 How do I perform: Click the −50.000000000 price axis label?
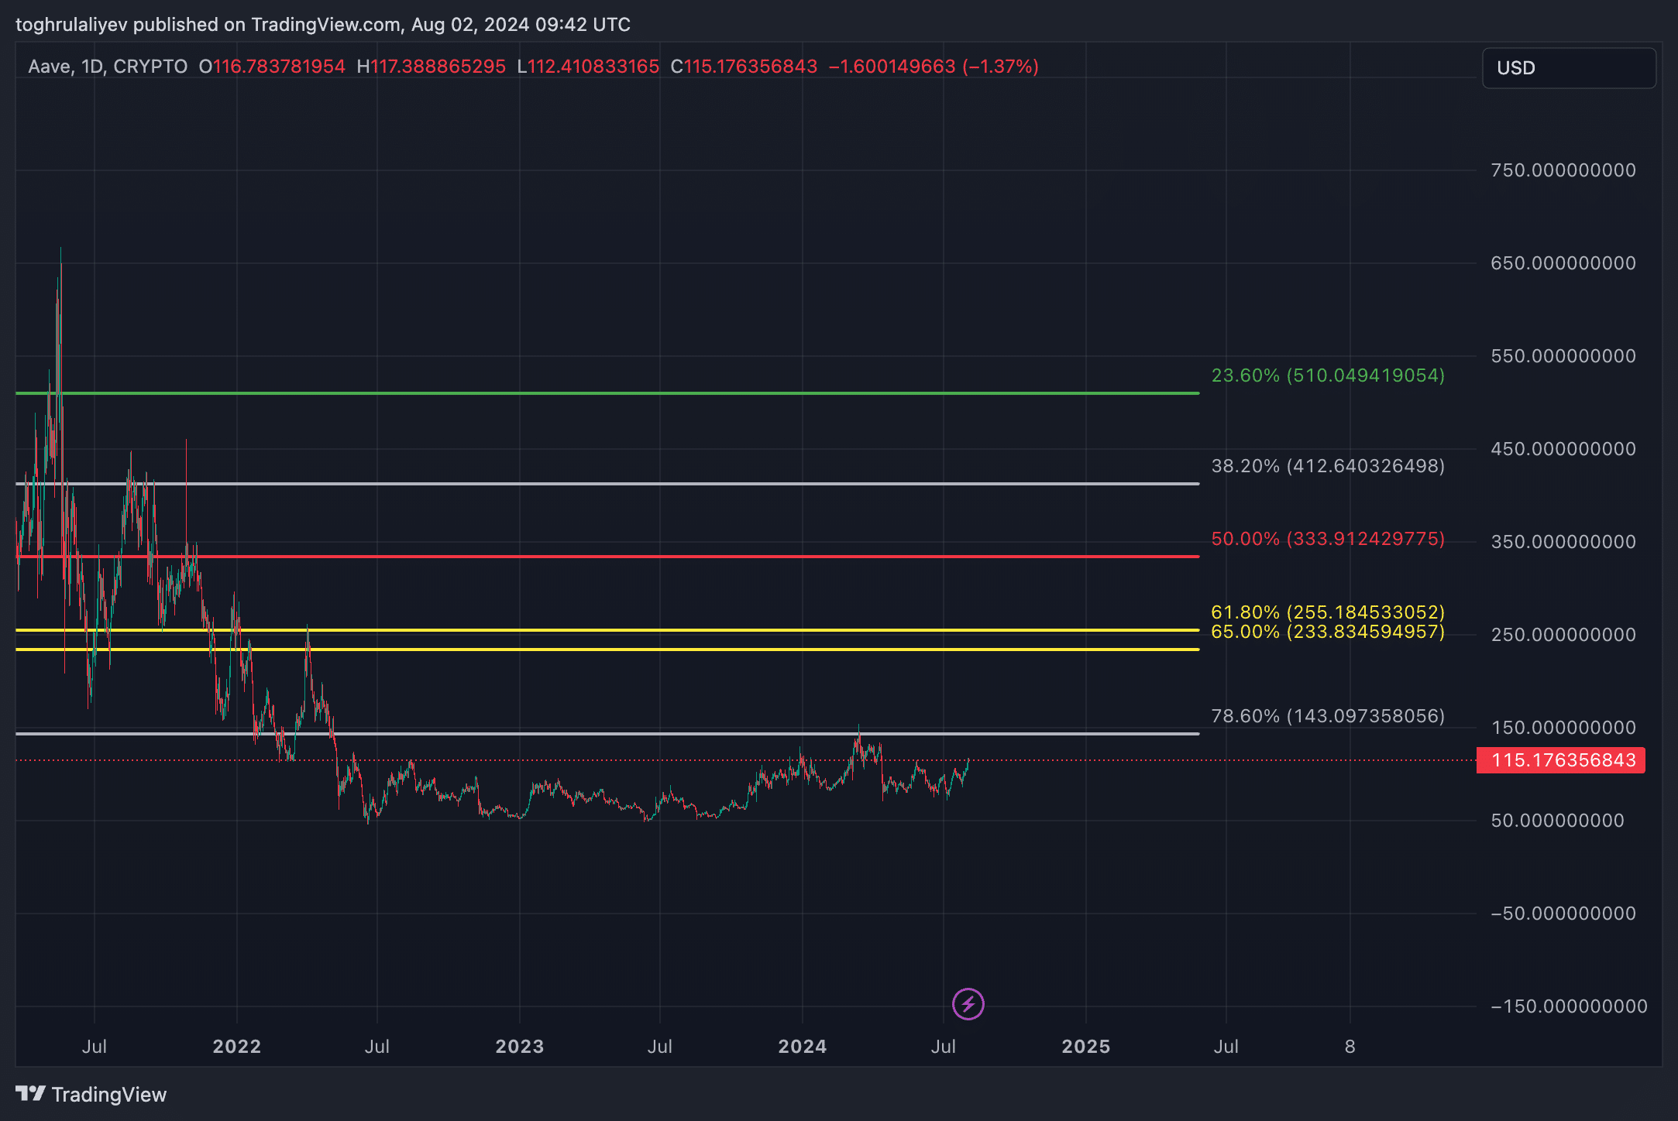coord(1563,914)
